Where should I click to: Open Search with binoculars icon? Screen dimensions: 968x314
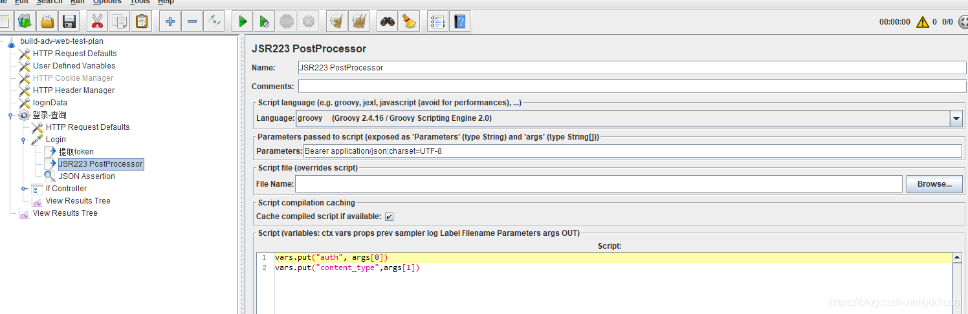[388, 21]
